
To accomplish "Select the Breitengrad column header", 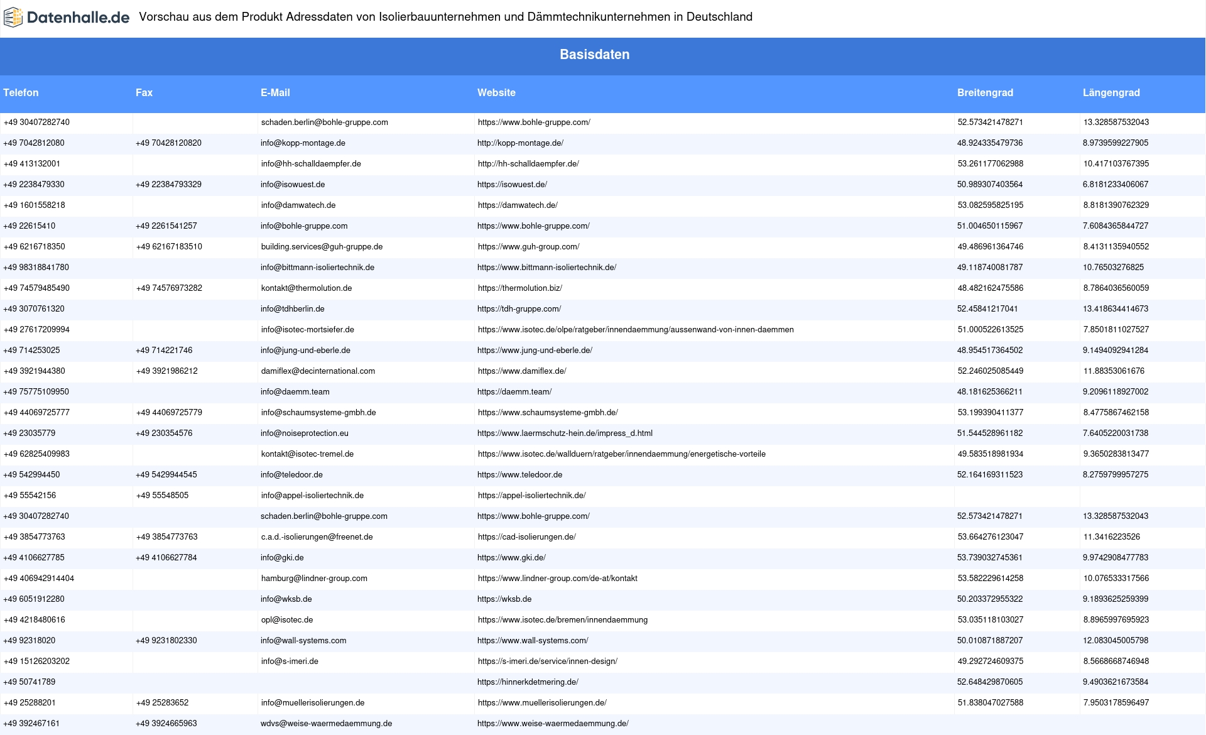I will pos(985,92).
